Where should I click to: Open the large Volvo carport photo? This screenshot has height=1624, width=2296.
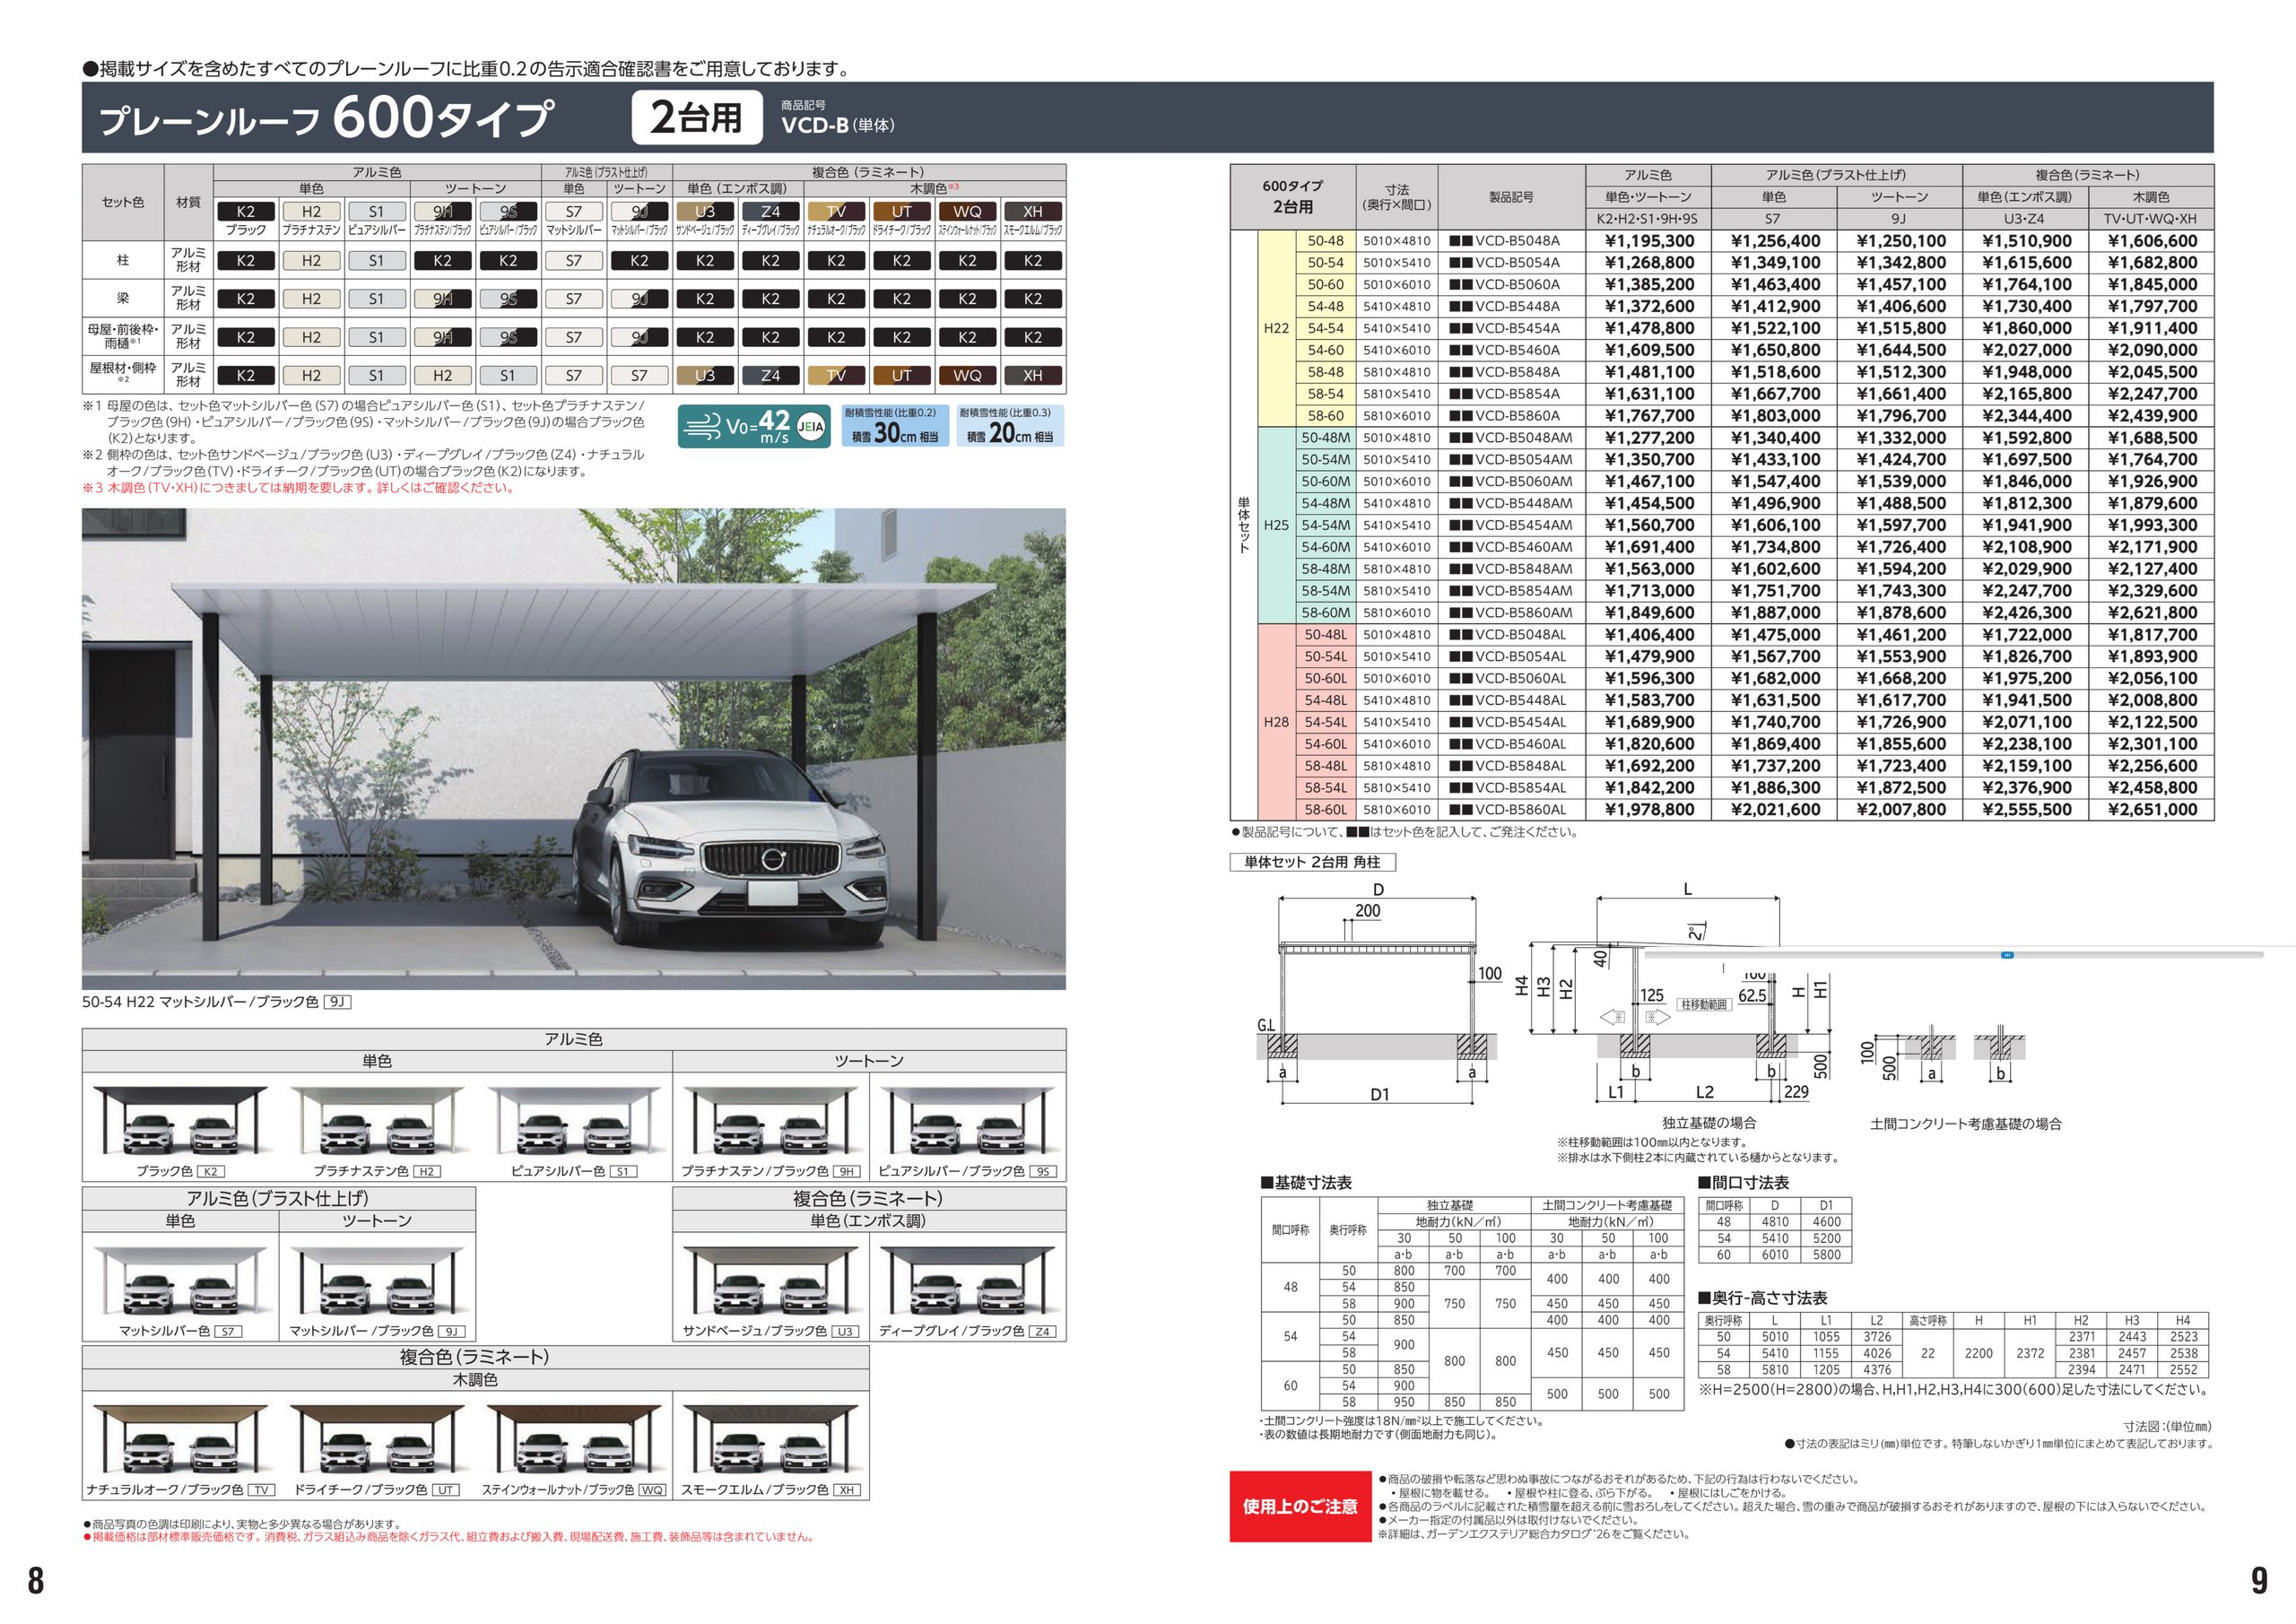pyautogui.click(x=574, y=749)
